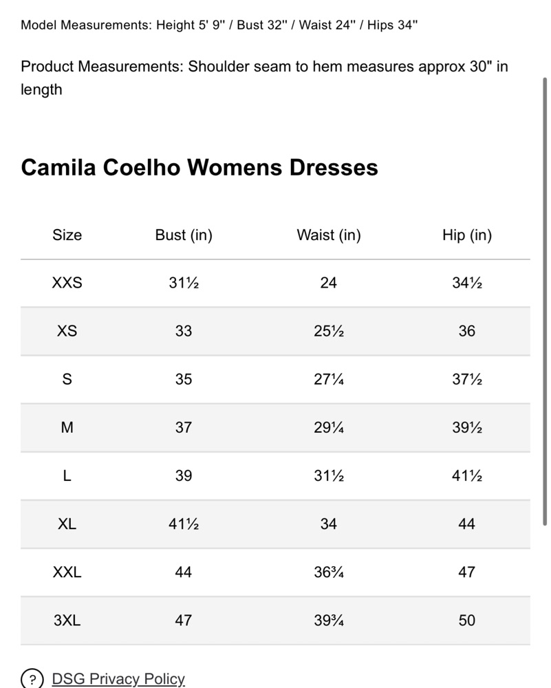Click the S size row label
The width and height of the screenshot is (551, 688).
pos(67,379)
